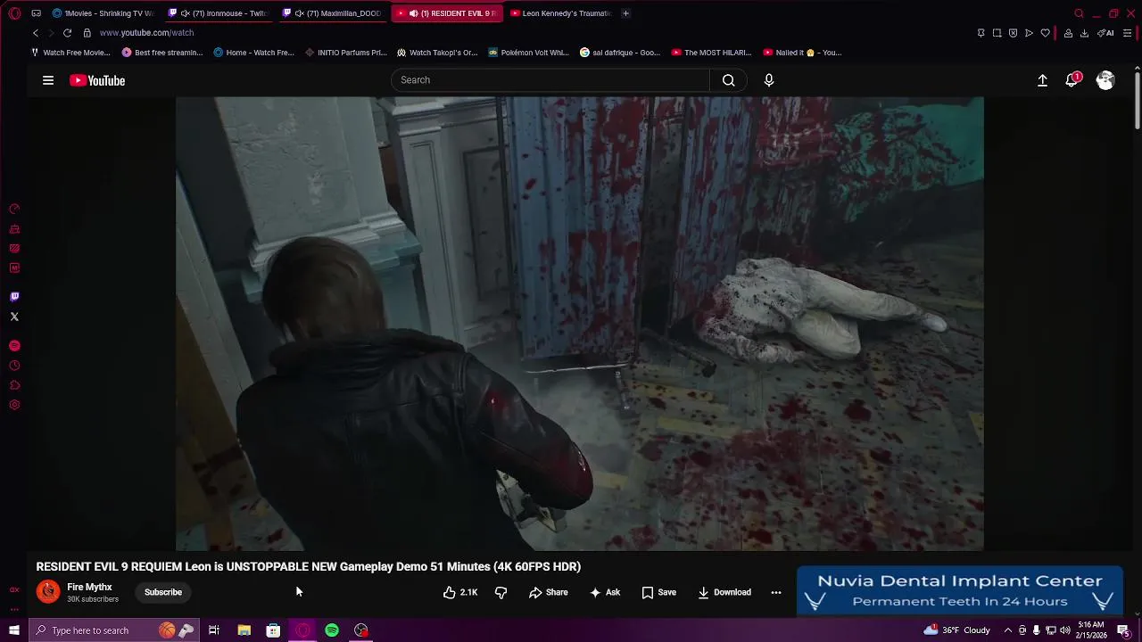The width and height of the screenshot is (1142, 642).
Task: Open the Fire Mythx channel name
Action: point(89,587)
